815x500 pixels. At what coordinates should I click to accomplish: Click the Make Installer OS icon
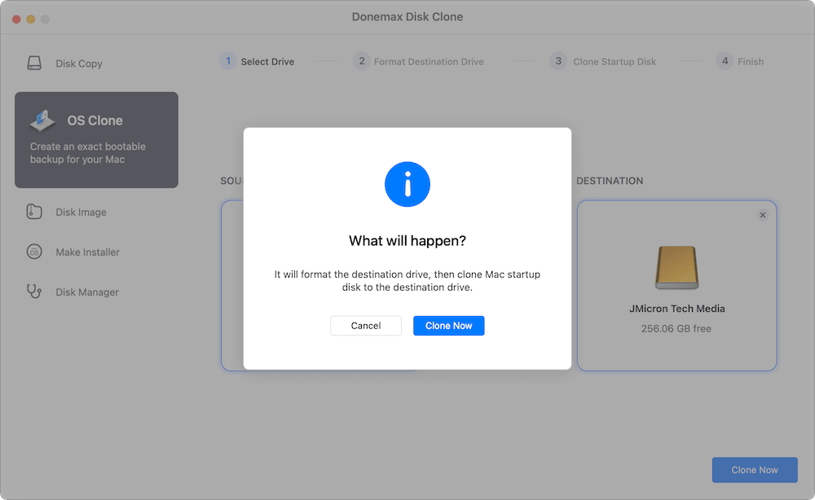[34, 252]
